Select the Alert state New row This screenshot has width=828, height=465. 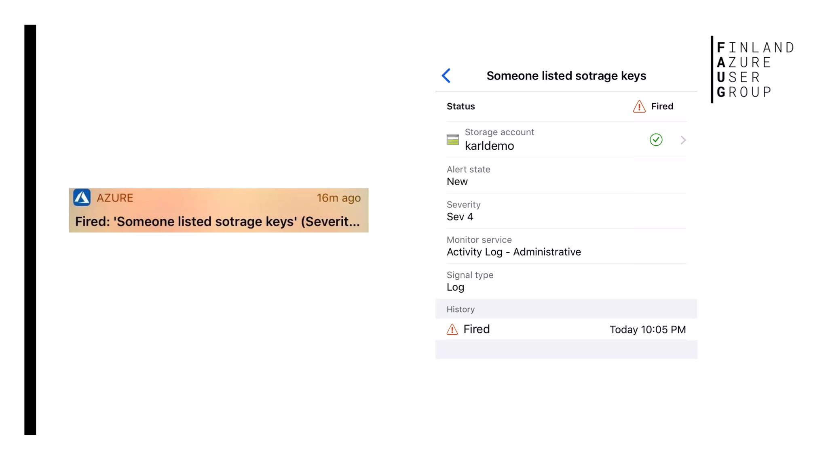[x=566, y=176]
